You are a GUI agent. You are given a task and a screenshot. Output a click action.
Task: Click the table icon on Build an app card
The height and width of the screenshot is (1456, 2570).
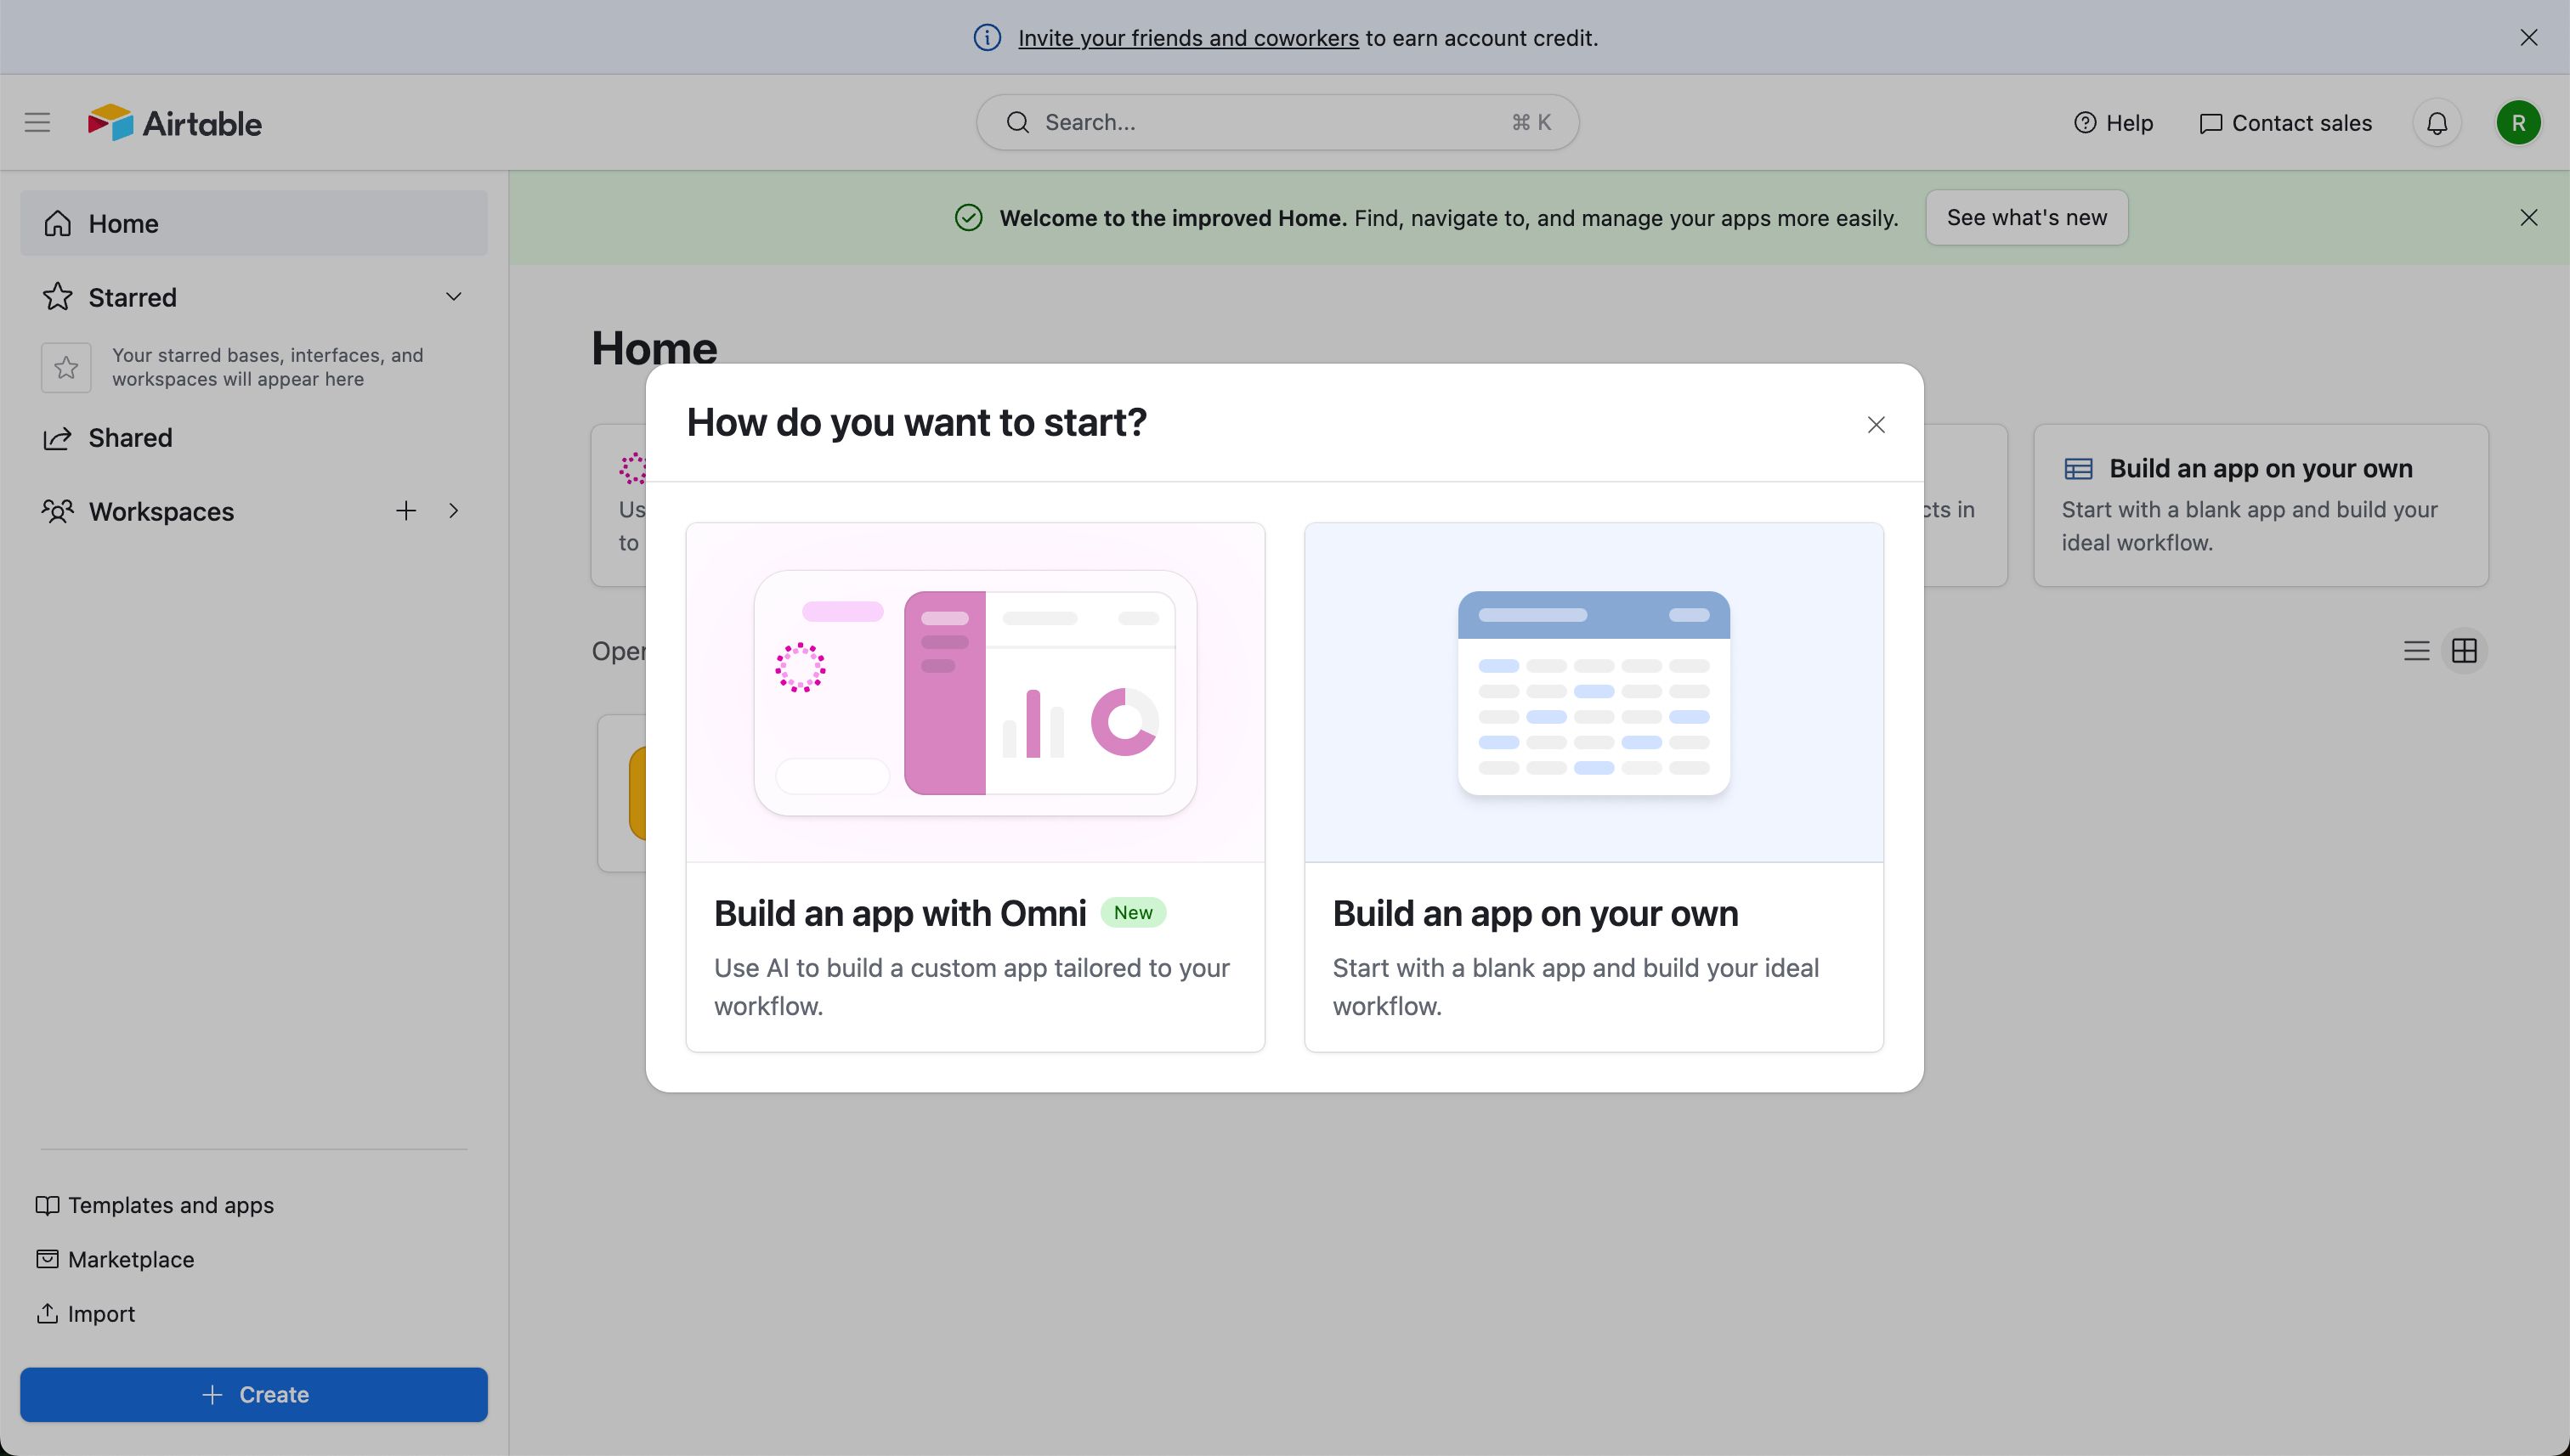click(2078, 468)
